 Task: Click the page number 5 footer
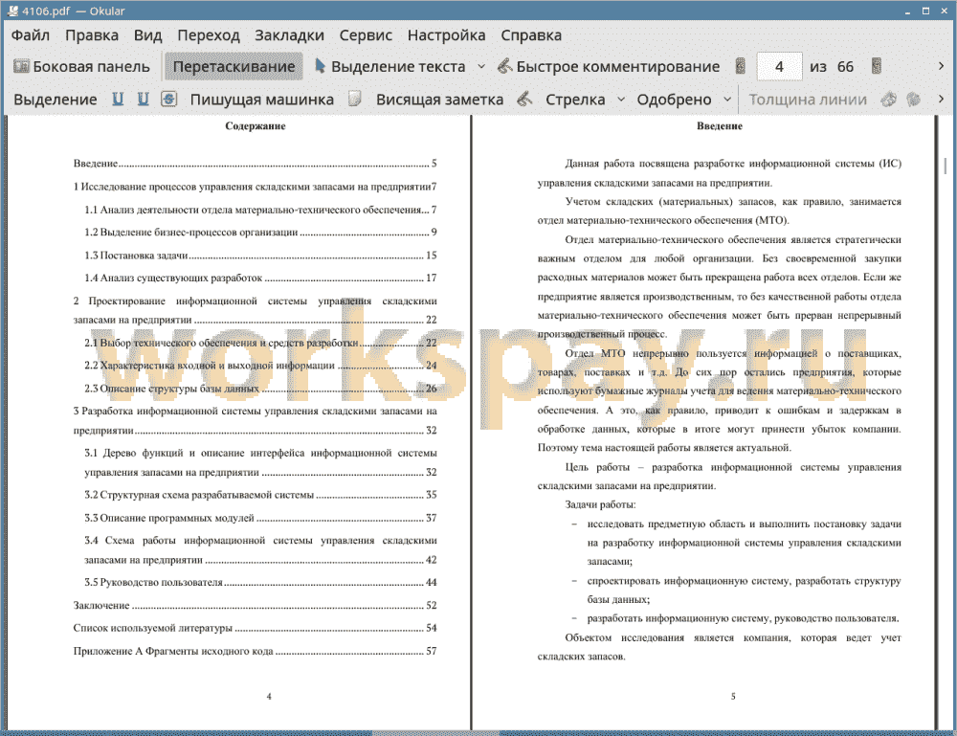point(733,696)
